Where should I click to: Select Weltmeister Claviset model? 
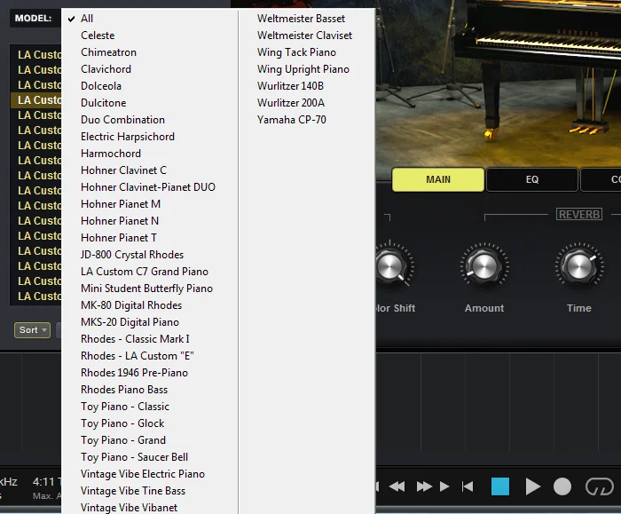307,36
